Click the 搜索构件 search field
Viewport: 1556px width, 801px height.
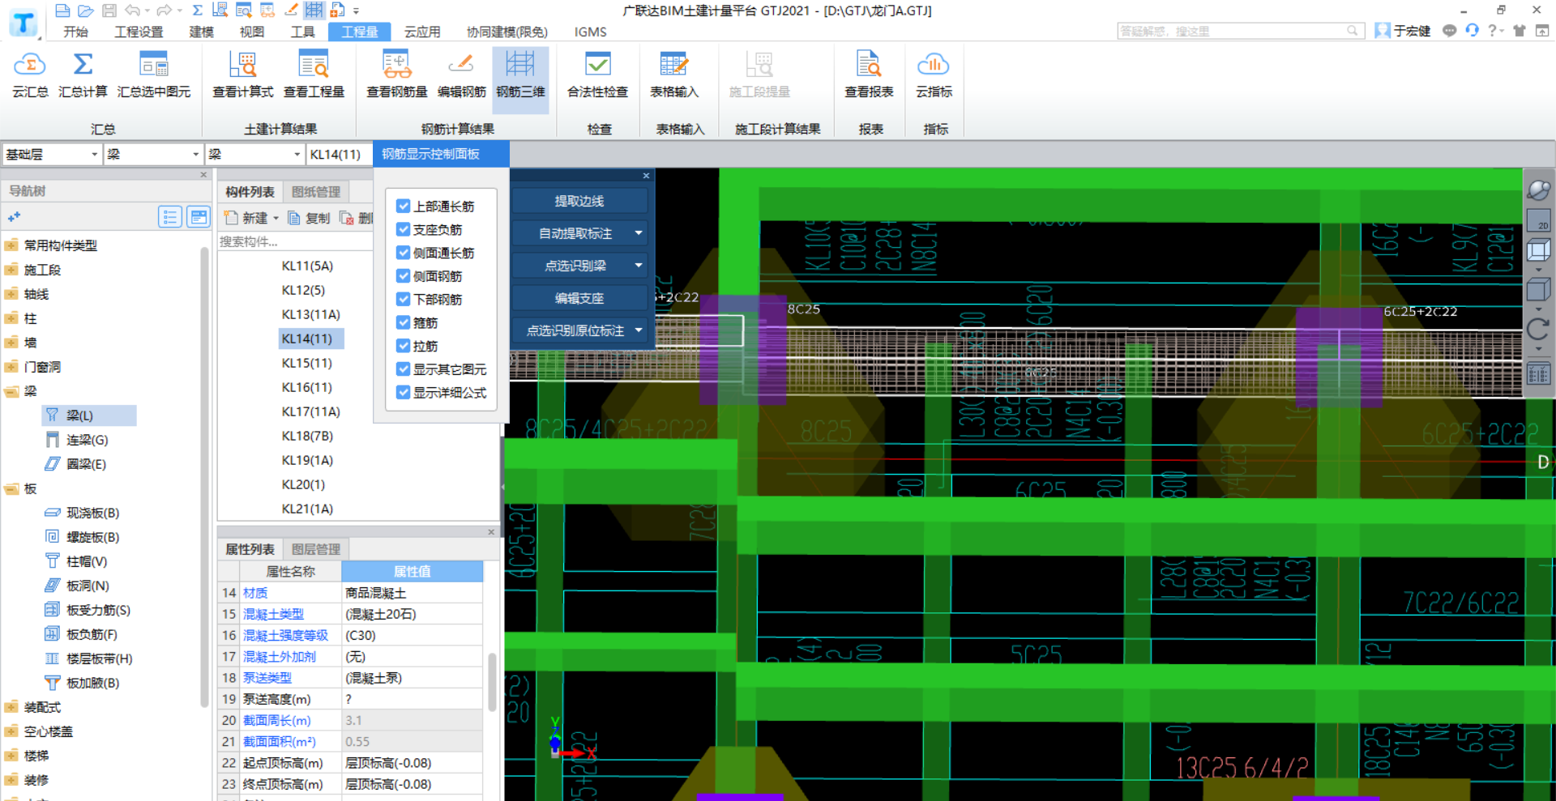click(295, 241)
